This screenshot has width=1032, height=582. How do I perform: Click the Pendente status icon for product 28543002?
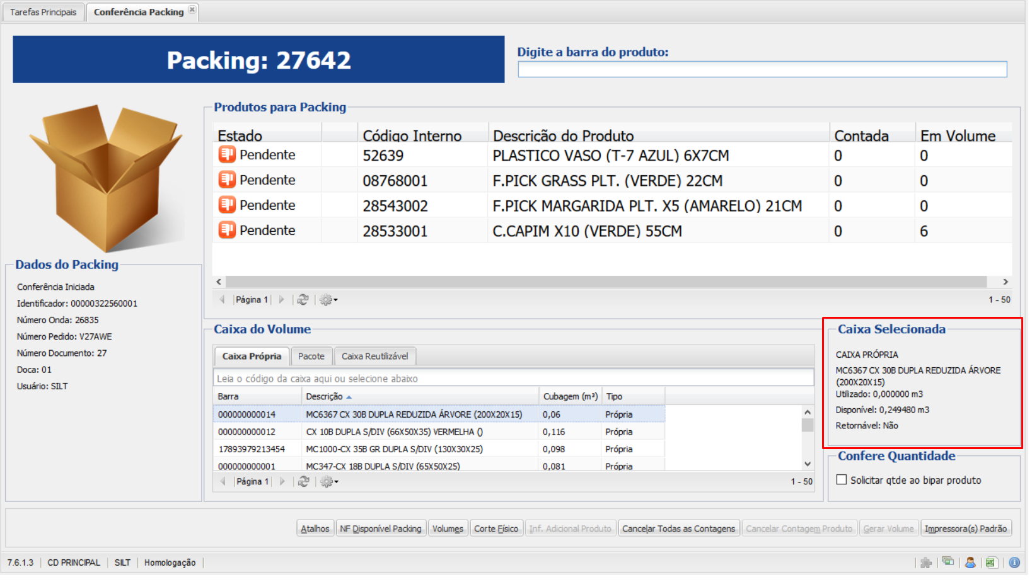point(227,205)
